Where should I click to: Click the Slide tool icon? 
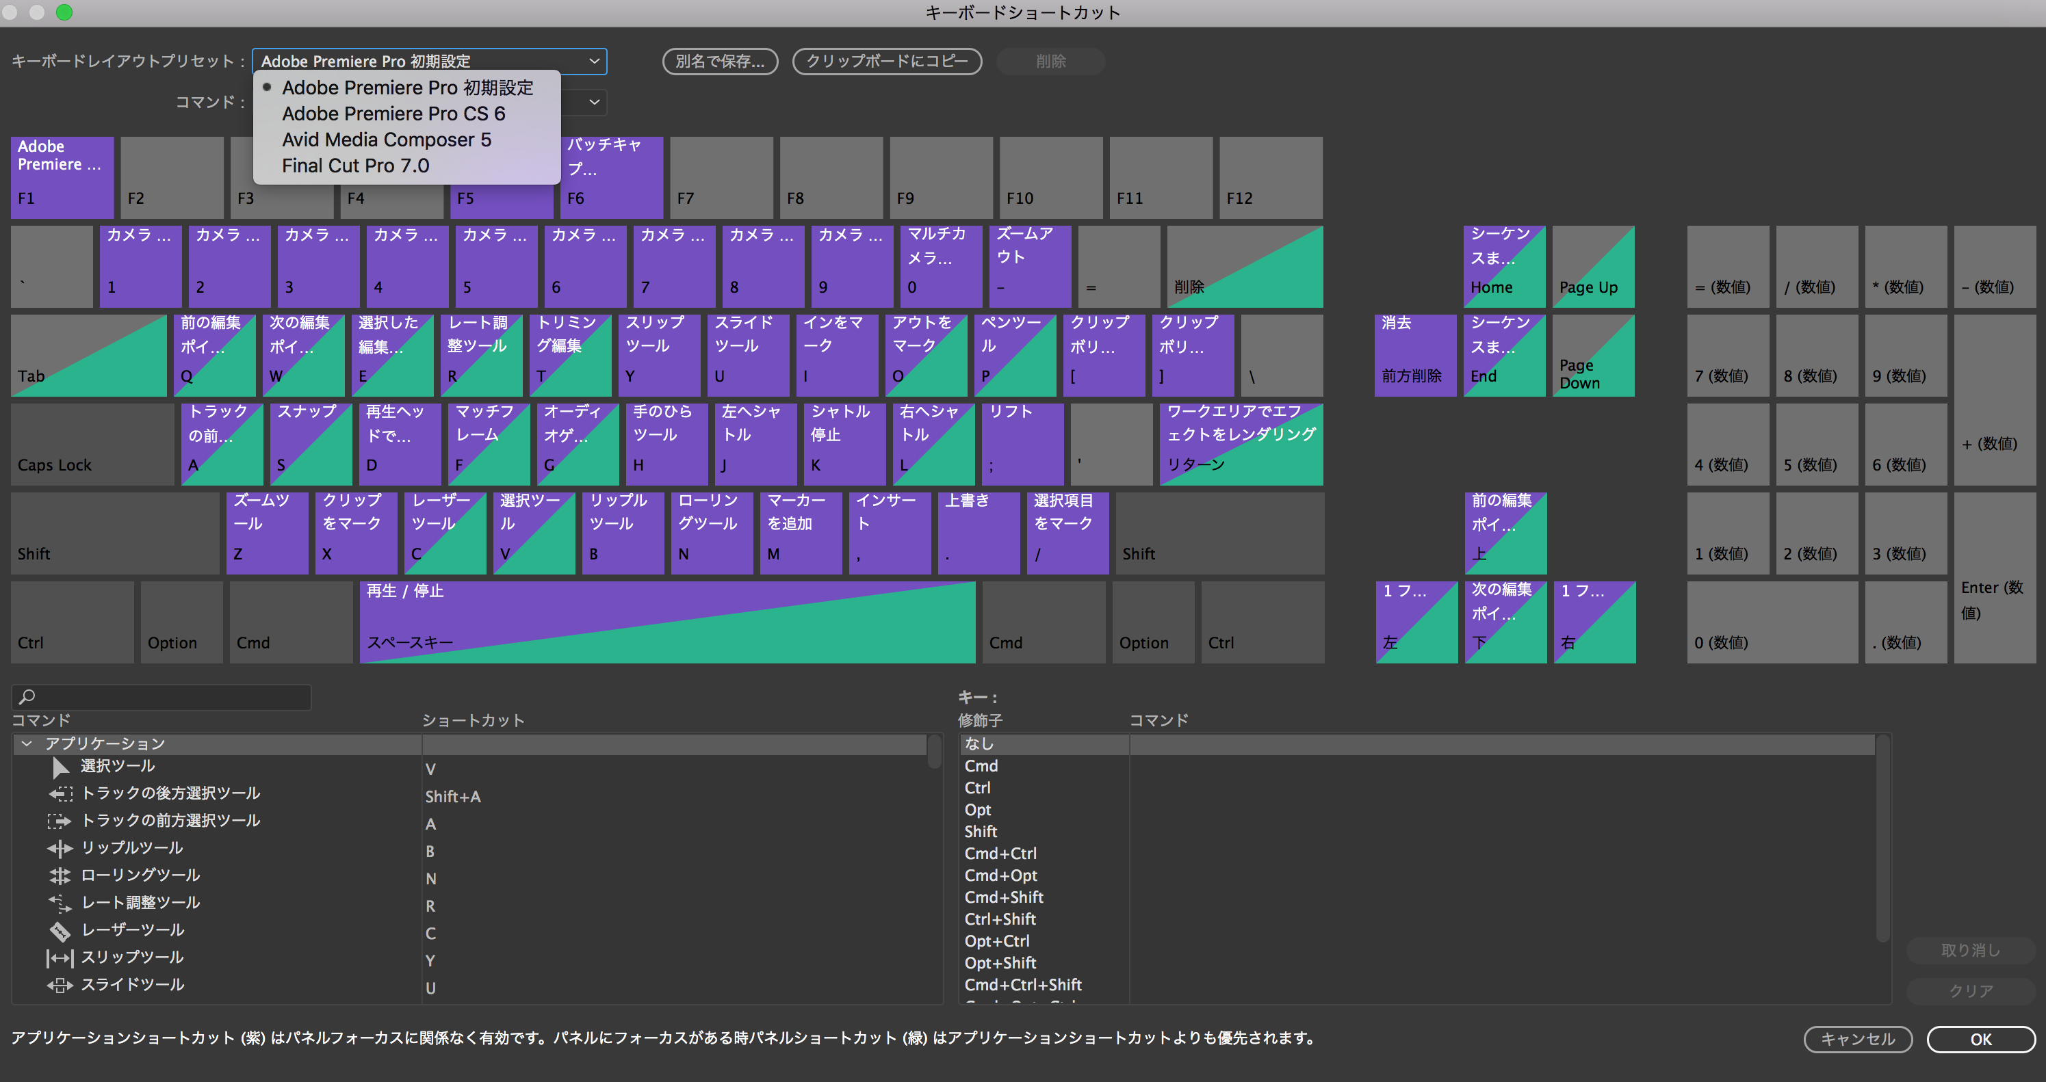(x=60, y=985)
